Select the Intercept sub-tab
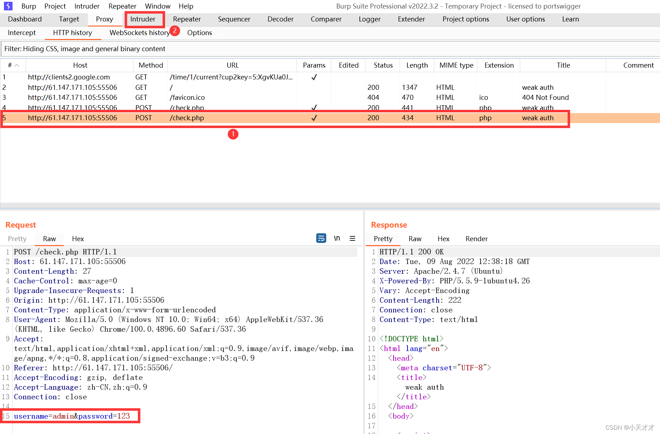The image size is (660, 434). [x=22, y=33]
